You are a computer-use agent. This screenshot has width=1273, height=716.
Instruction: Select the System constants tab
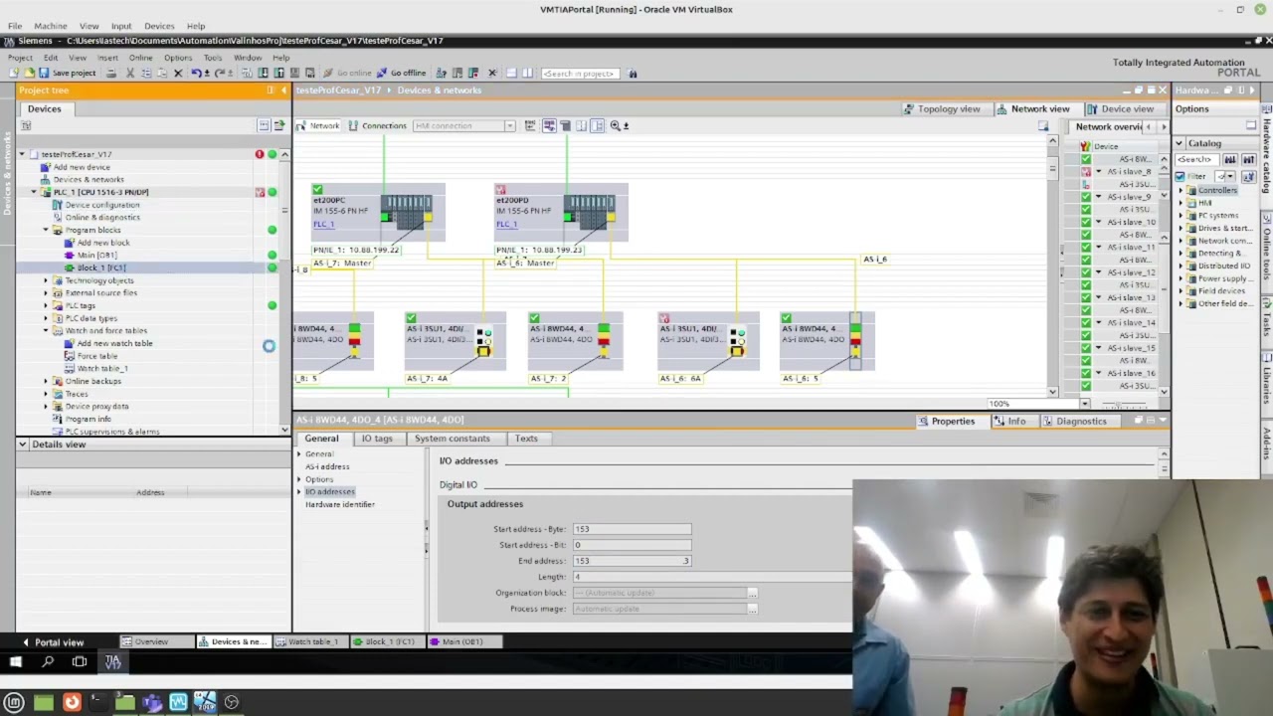point(453,439)
